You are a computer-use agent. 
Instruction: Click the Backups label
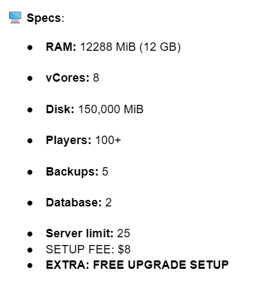72,172
